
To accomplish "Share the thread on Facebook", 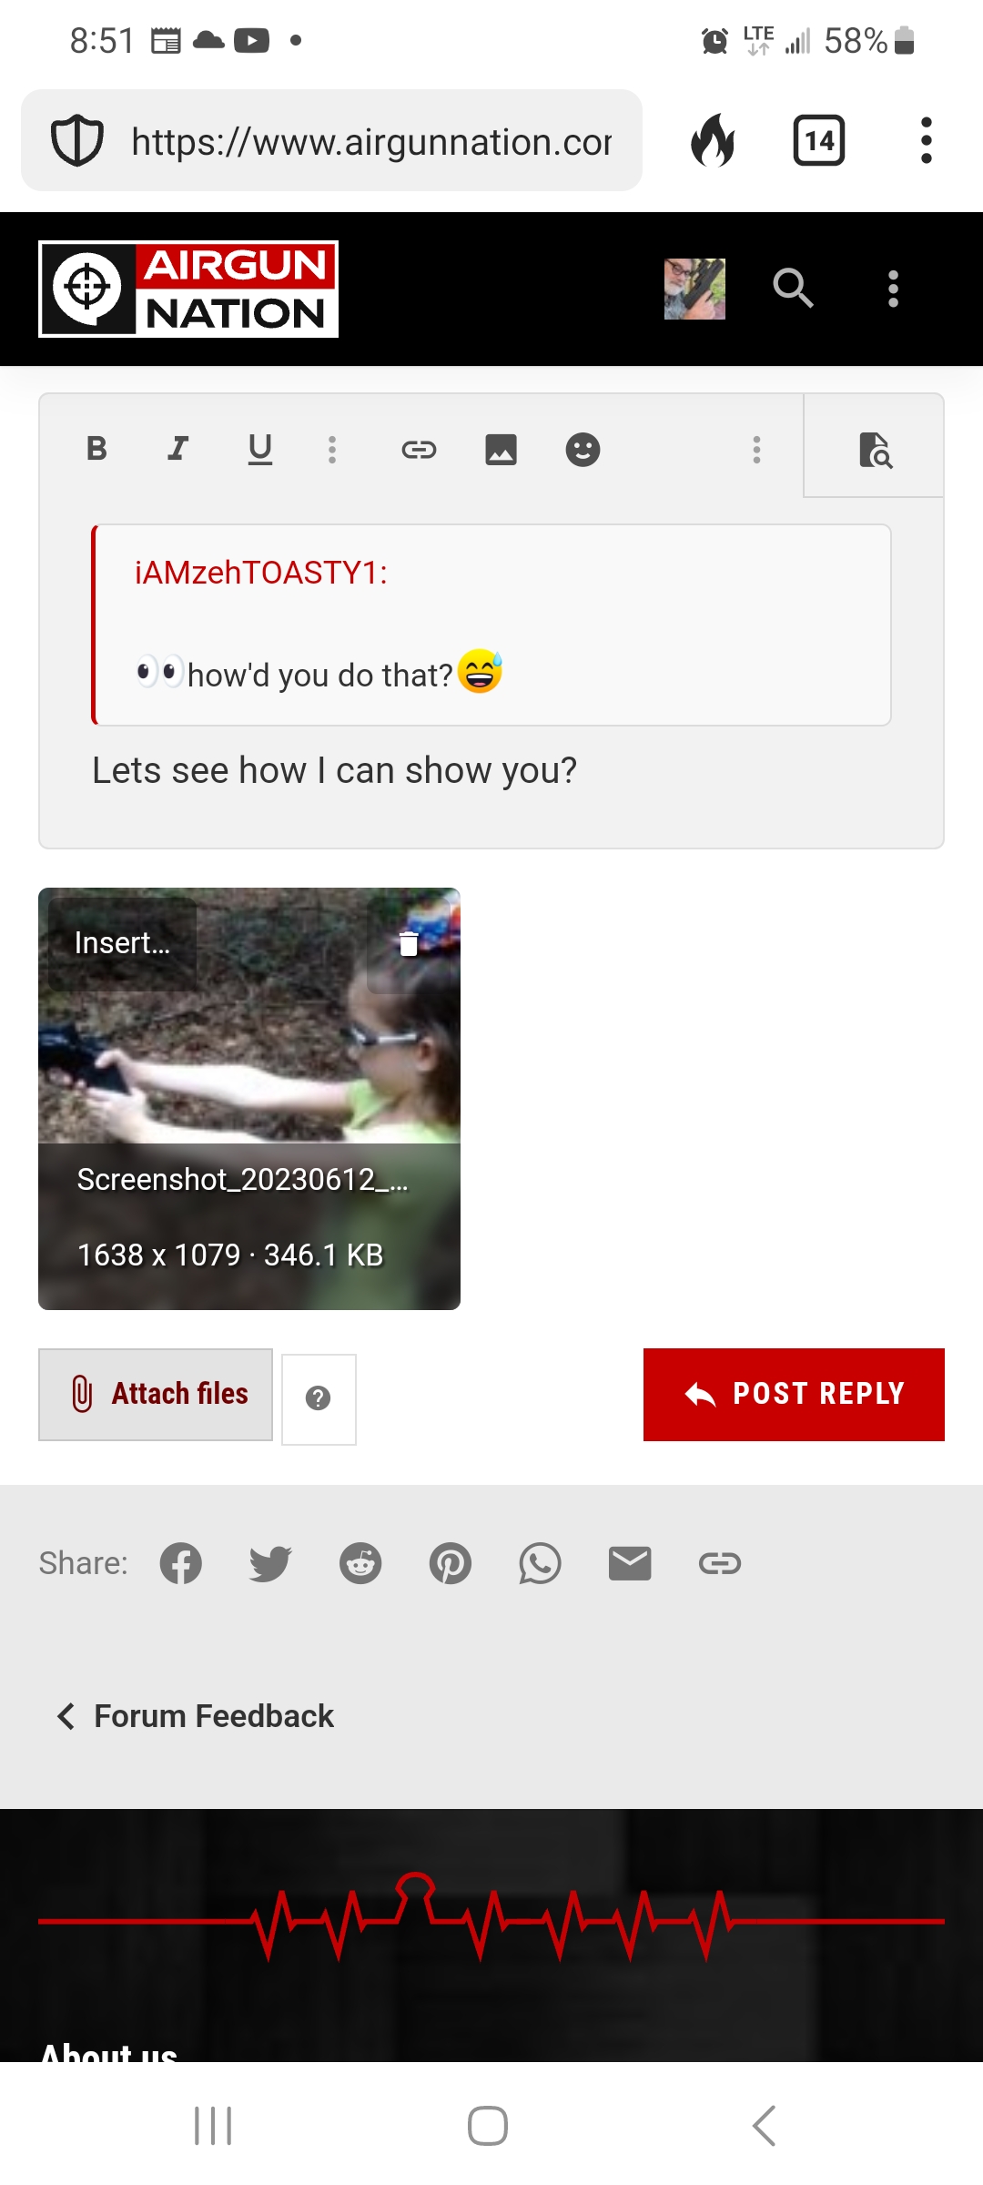I will coord(181,1563).
